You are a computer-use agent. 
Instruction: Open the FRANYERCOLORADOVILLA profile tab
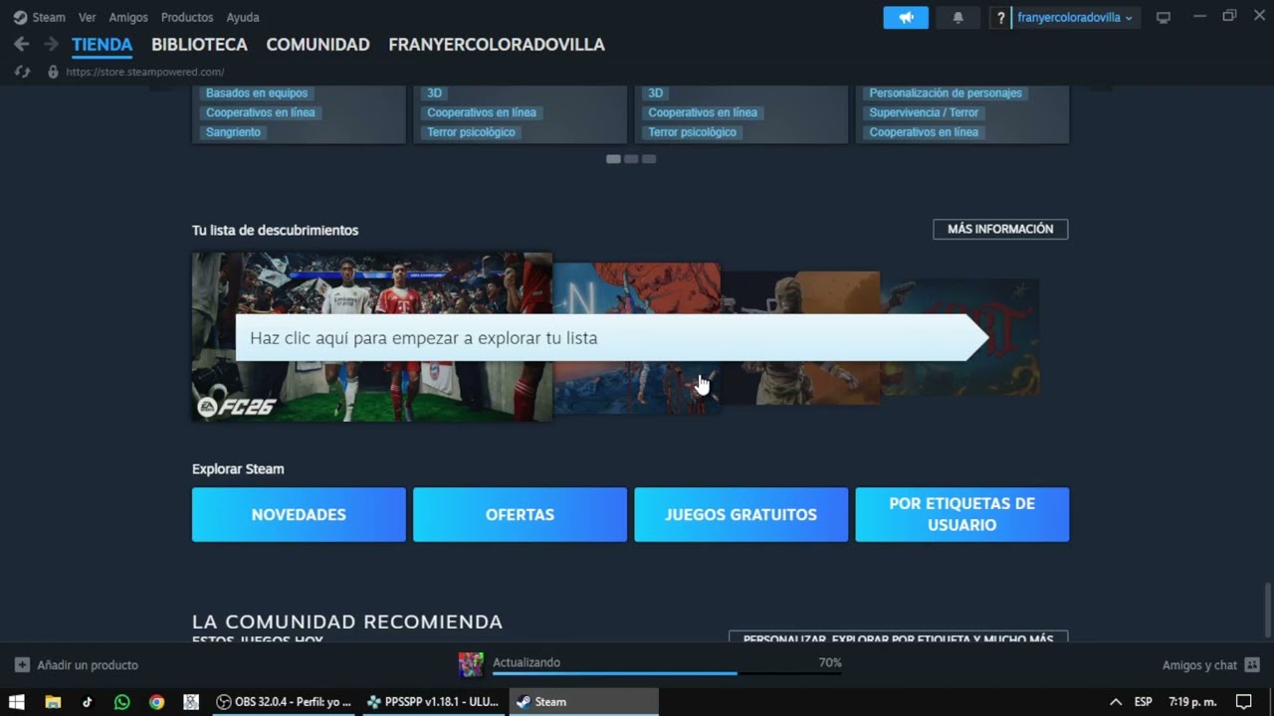click(x=497, y=45)
